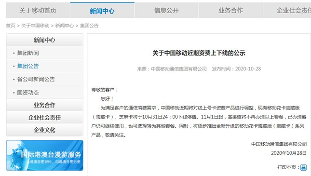311x176 pixels.
Task: Expand the 企业文化 sidebar section
Action: pyautogui.click(x=45, y=130)
